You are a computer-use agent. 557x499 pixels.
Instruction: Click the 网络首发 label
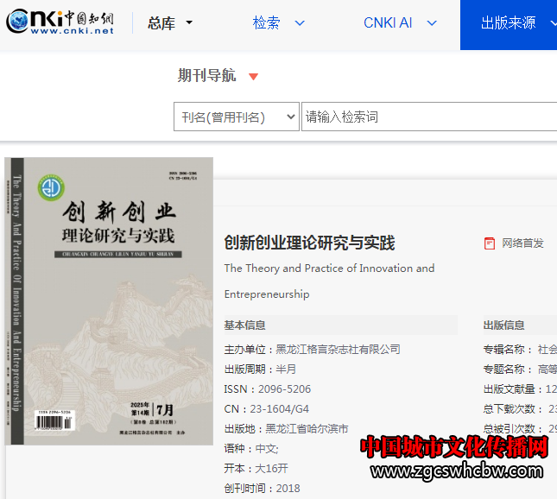click(522, 243)
